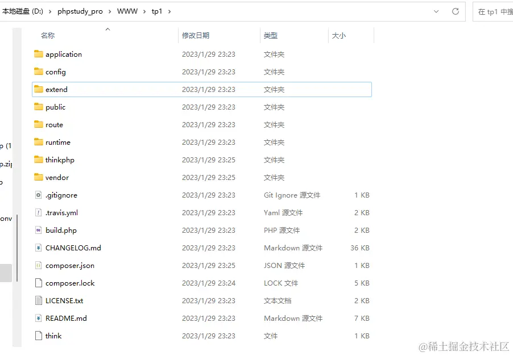Select the LICENSE.txt file name
This screenshot has height=356, width=513.
pyautogui.click(x=64, y=301)
